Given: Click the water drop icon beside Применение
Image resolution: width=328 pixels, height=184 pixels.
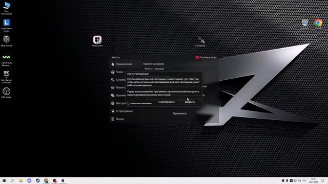Looking at the screenshot, I should [113, 64].
